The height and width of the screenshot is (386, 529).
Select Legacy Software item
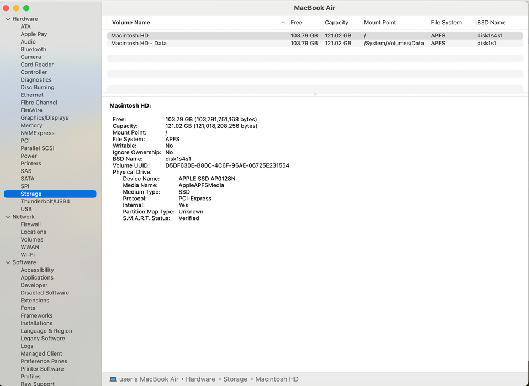pos(43,339)
